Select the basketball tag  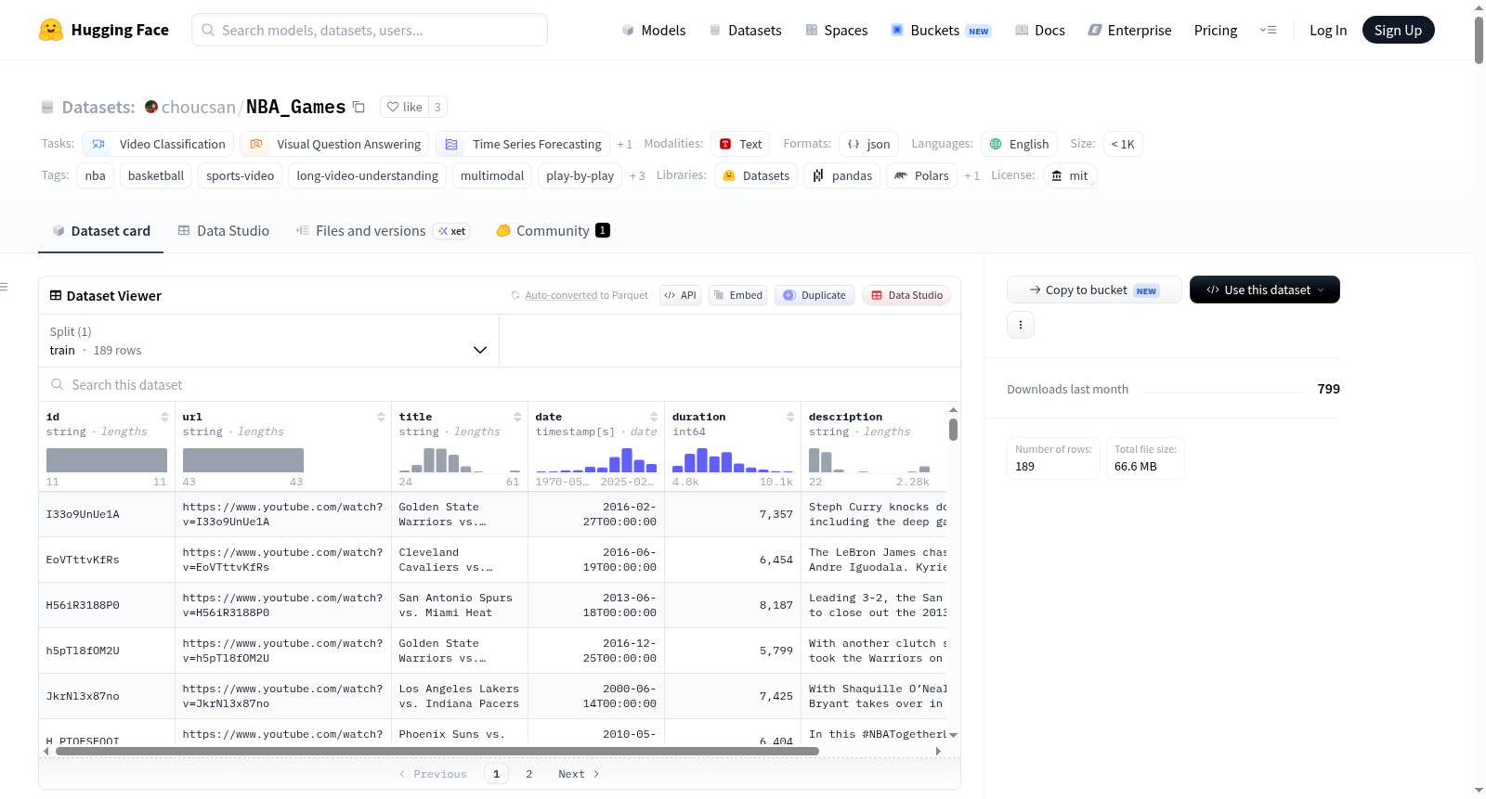[x=156, y=175]
